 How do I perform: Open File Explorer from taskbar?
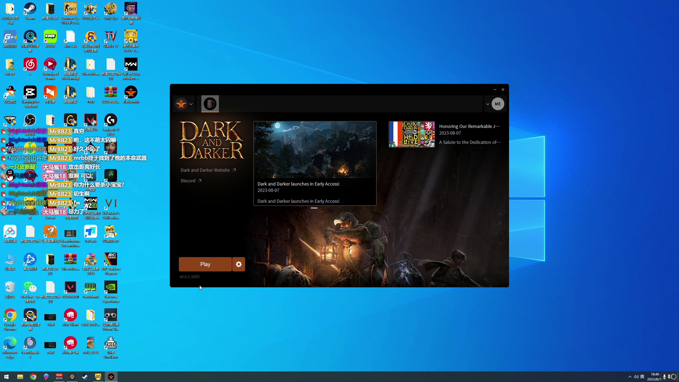pyautogui.click(x=20, y=377)
